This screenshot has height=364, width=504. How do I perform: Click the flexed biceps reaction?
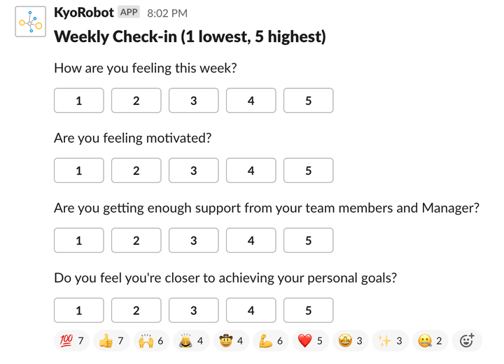(270, 341)
